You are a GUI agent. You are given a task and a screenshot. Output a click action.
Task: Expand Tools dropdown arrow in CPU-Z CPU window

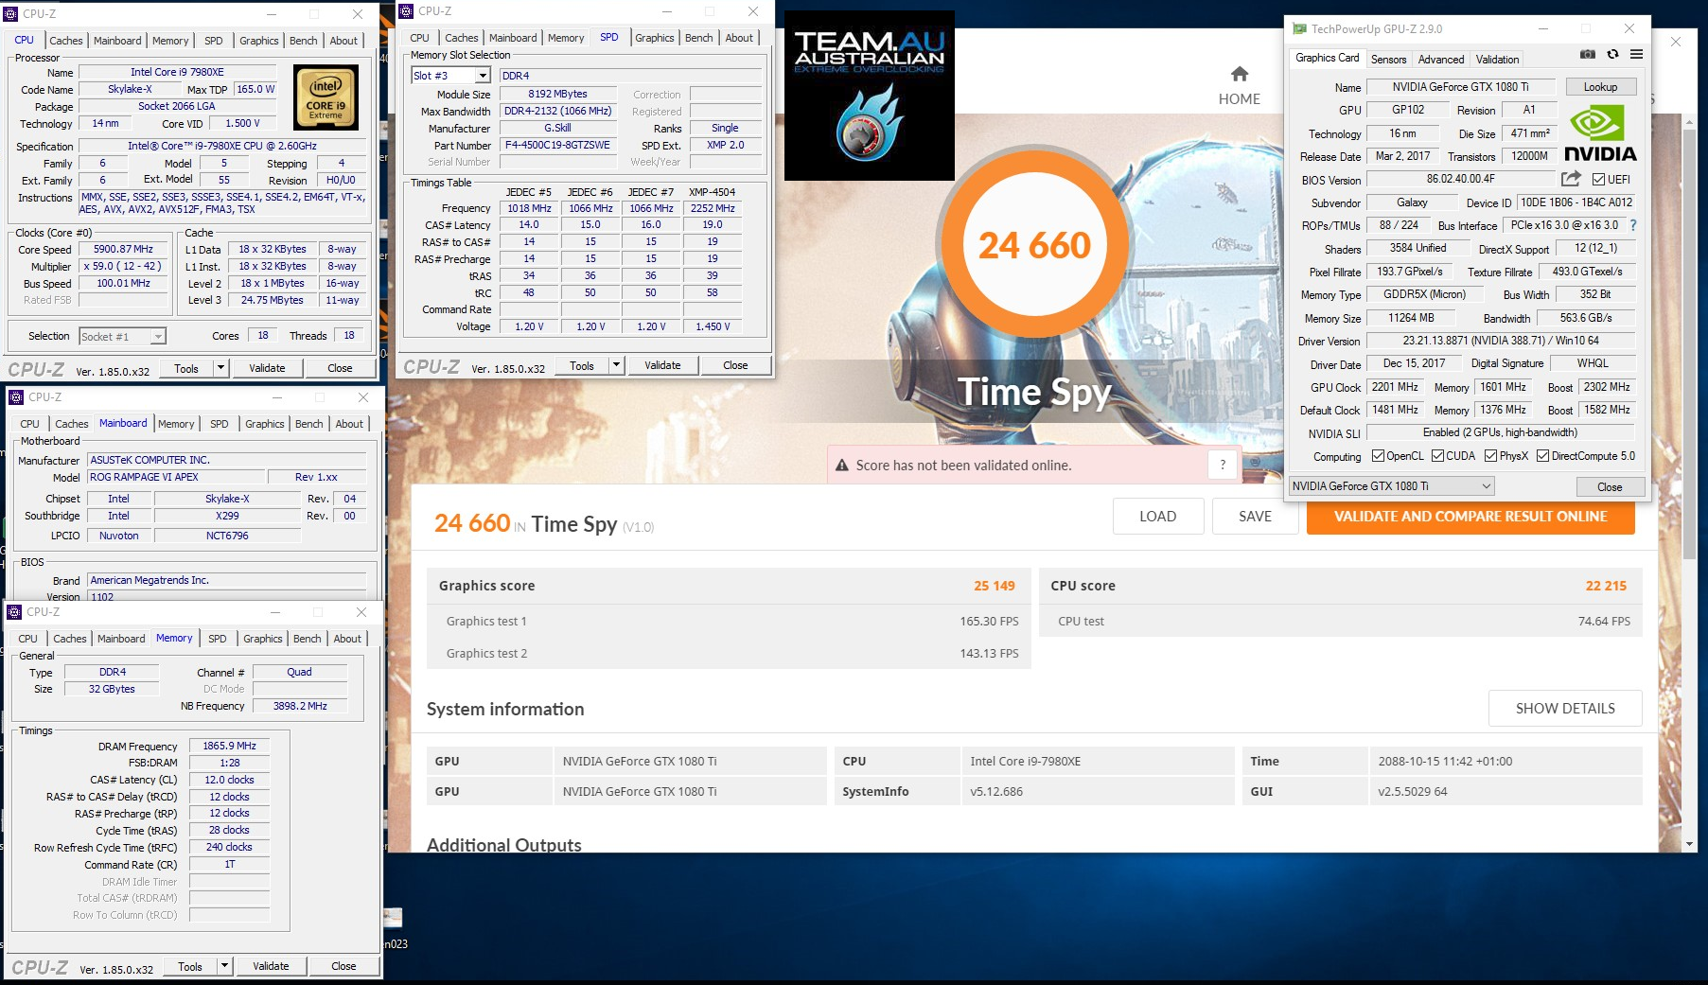[x=220, y=368]
